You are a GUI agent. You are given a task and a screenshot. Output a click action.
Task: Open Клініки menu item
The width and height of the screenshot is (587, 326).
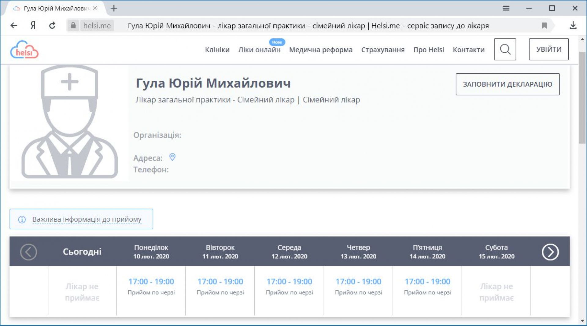point(217,50)
